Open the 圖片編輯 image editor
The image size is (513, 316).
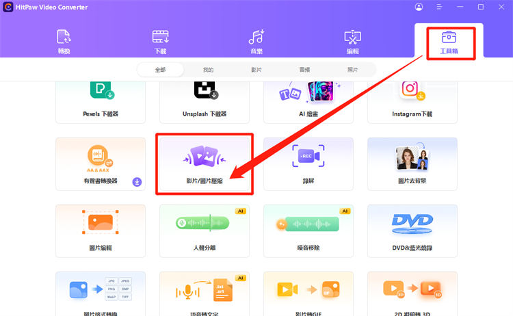(101, 231)
